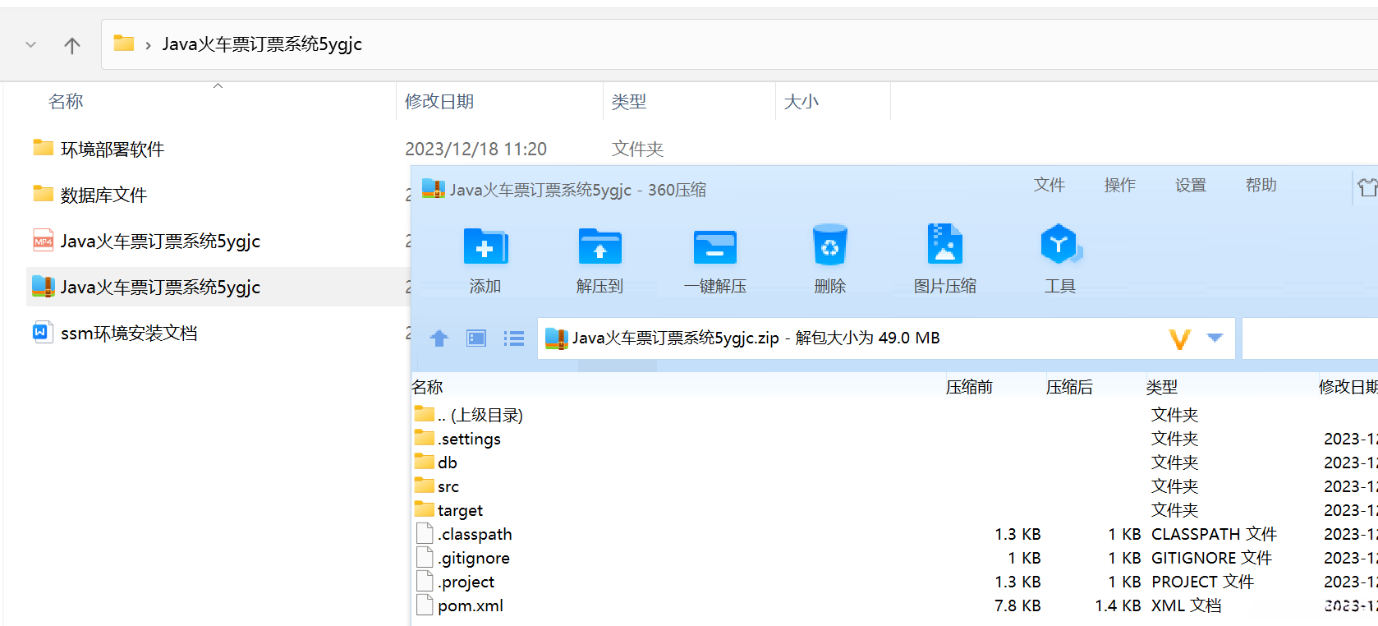Sort archive list by 类型 column in 360压缩
This screenshot has width=1378, height=626.
(1162, 387)
